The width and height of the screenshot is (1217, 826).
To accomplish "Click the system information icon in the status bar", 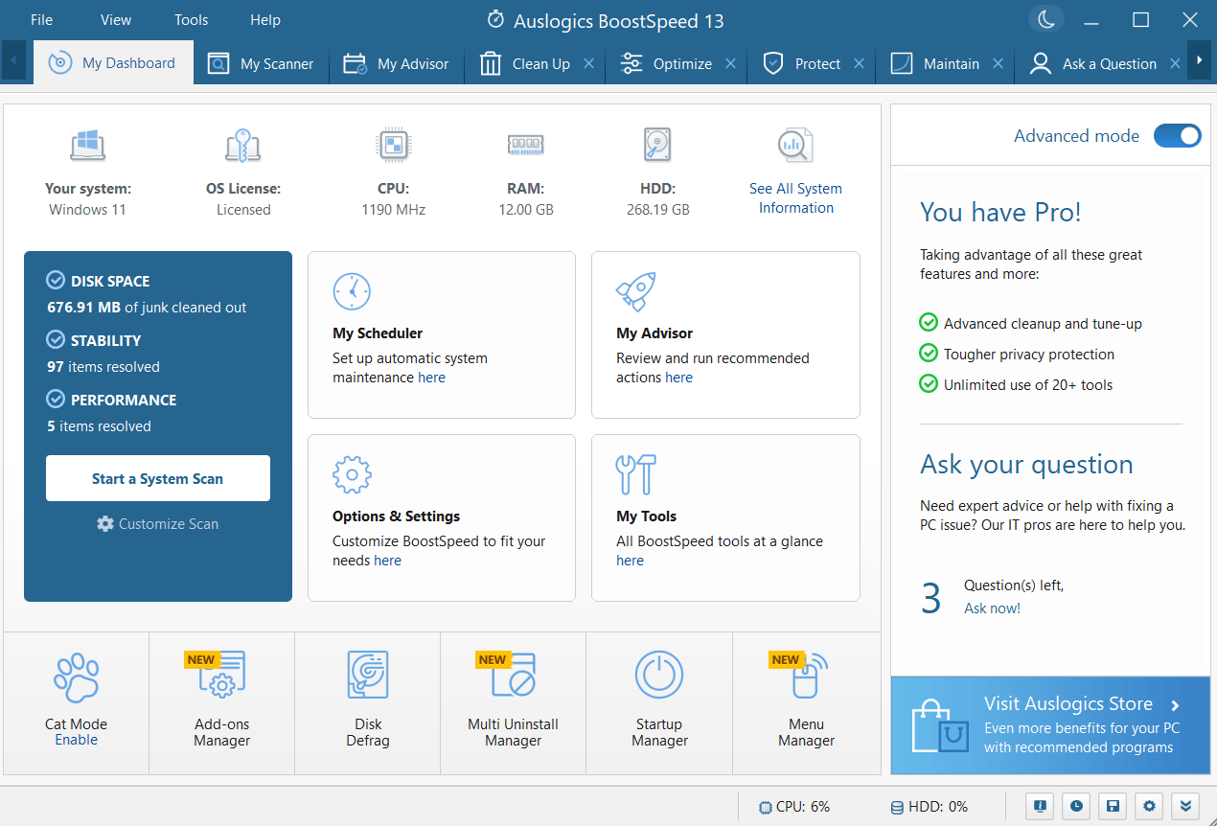I will tap(1039, 806).
